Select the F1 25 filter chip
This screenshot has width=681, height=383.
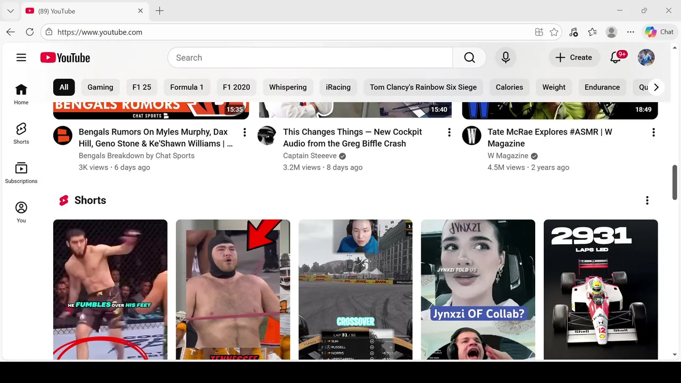[142, 87]
